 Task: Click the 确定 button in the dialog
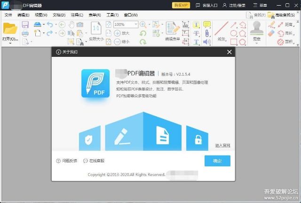217,161
